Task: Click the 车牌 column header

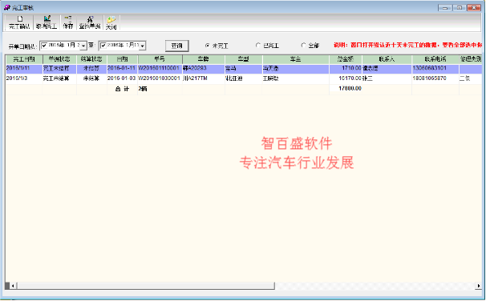Action: tap(204, 59)
